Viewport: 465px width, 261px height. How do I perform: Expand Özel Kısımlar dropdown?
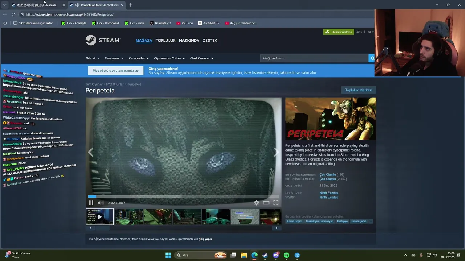point(202,58)
